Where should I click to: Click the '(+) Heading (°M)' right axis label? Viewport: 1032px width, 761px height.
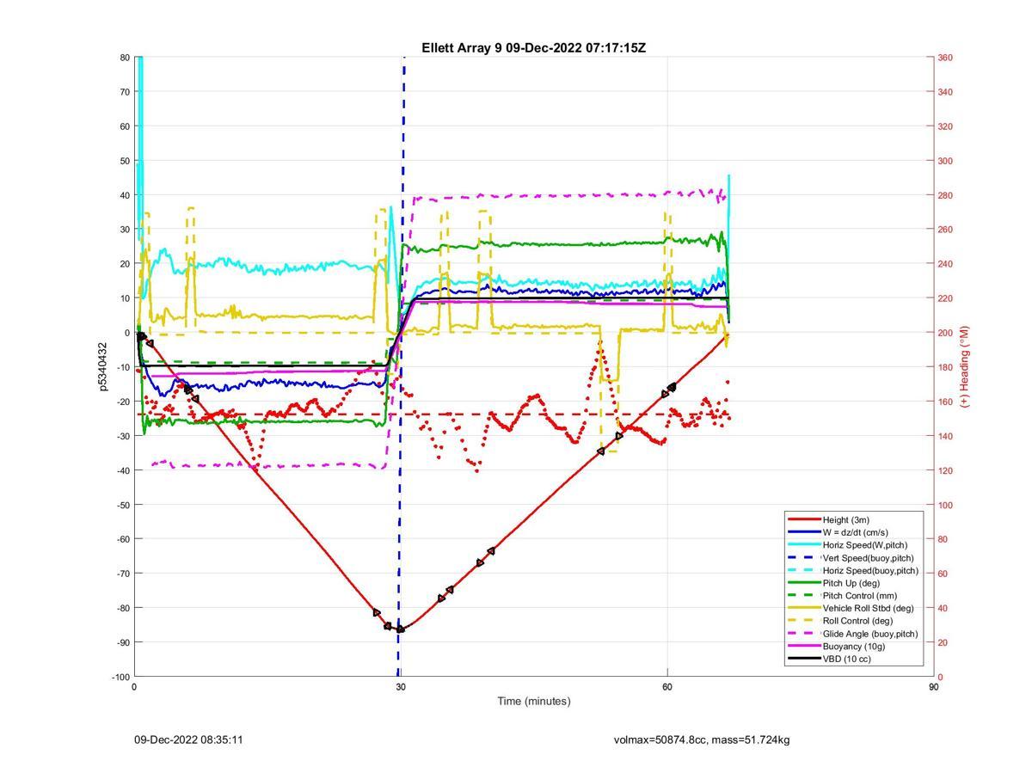coord(965,366)
